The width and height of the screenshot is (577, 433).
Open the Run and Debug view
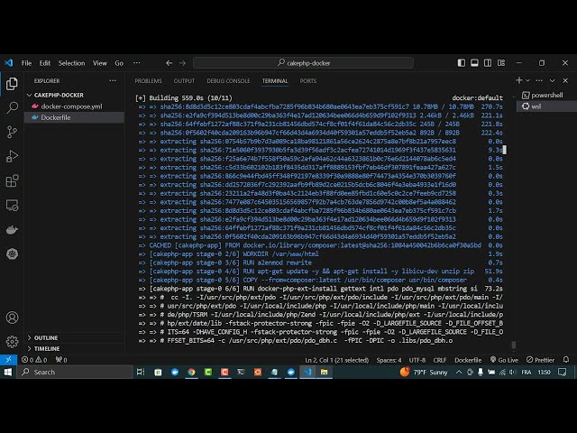click(x=12, y=156)
